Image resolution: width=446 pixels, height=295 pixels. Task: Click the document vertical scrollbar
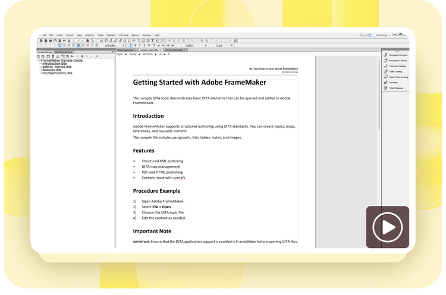(379, 95)
